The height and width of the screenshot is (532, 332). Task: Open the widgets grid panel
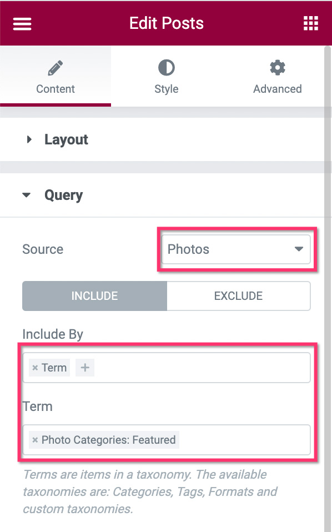coord(311,23)
